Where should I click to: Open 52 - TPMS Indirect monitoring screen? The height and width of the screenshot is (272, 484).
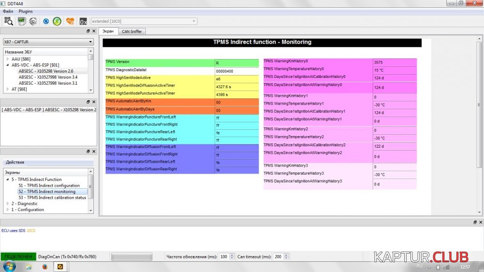pyautogui.click(x=47, y=192)
